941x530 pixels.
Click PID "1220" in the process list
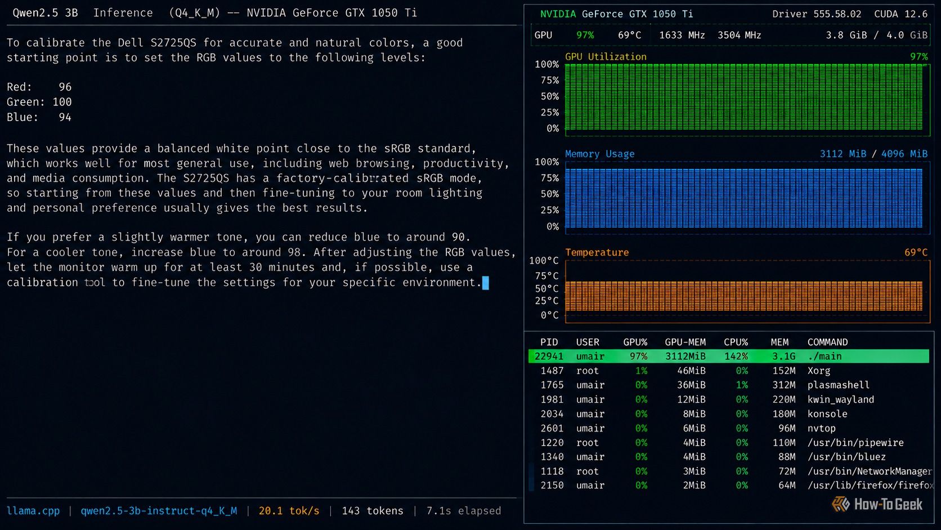click(552, 443)
